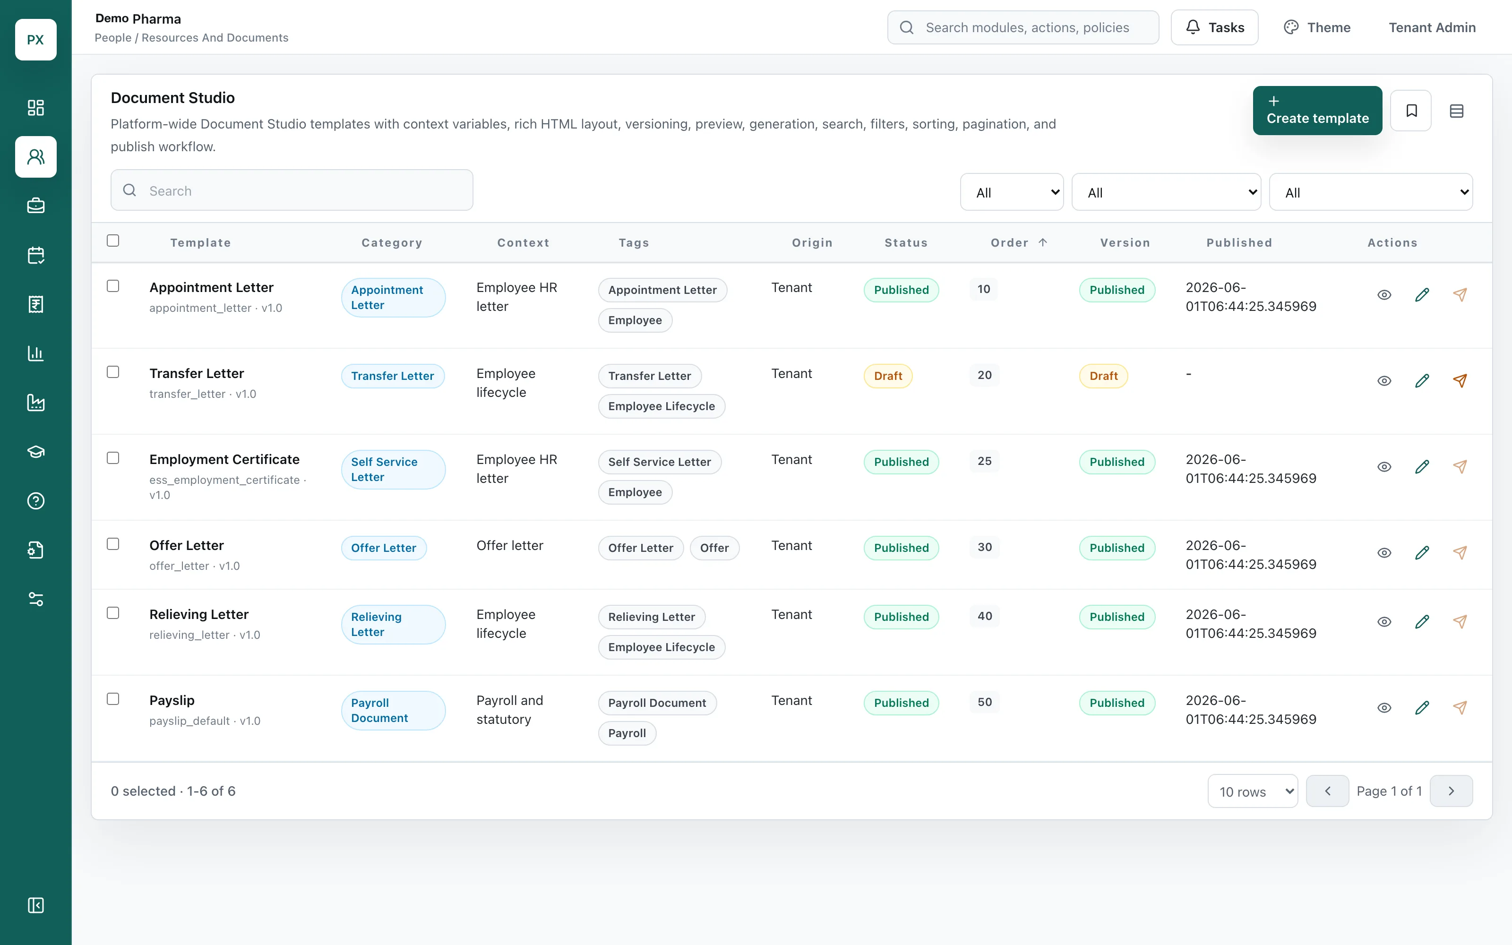
Task: Open the dashboard grid icon in sidebar
Action: pyautogui.click(x=35, y=108)
